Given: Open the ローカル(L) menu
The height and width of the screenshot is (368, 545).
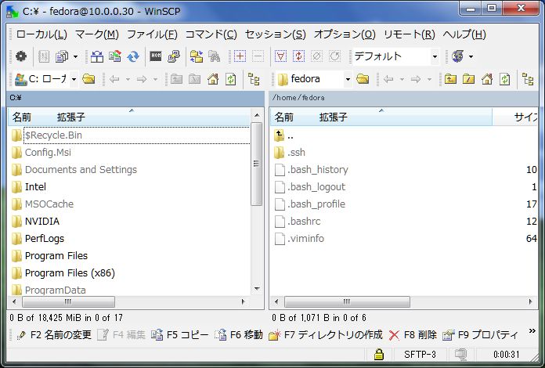Looking at the screenshot, I should click(42, 34).
